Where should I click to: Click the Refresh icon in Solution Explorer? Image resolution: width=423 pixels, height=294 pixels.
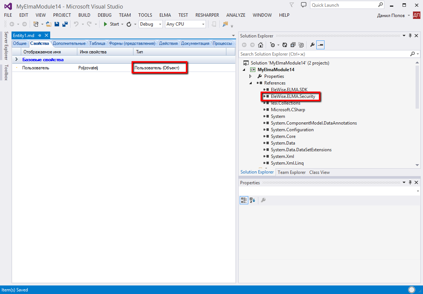pos(284,45)
